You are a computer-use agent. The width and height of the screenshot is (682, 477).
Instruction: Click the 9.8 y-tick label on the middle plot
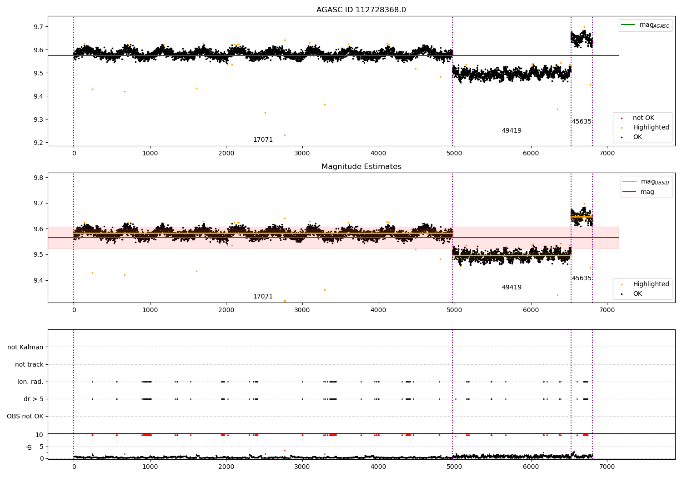pyautogui.click(x=39, y=178)
